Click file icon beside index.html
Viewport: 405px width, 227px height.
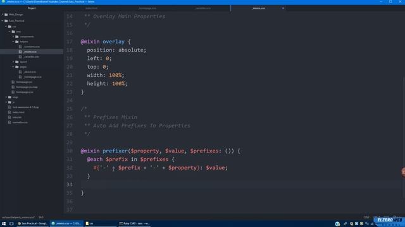[x=9, y=112]
